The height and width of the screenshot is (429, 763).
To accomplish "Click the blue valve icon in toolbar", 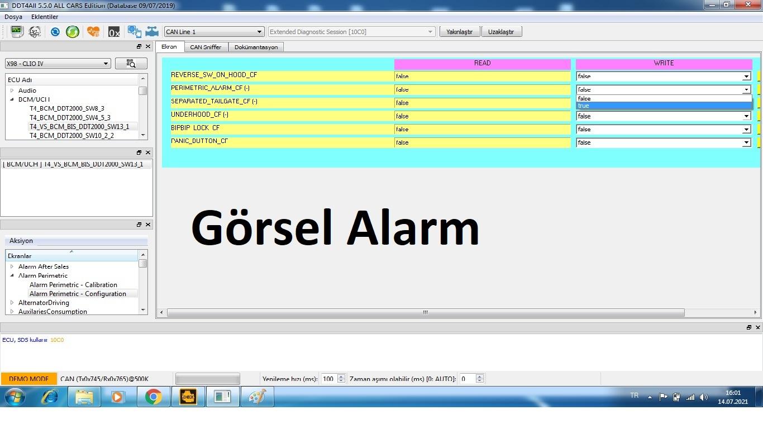I will 152,32.
